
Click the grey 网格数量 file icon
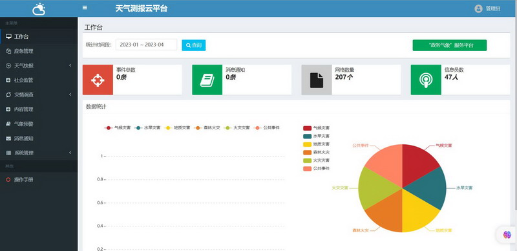pos(317,80)
